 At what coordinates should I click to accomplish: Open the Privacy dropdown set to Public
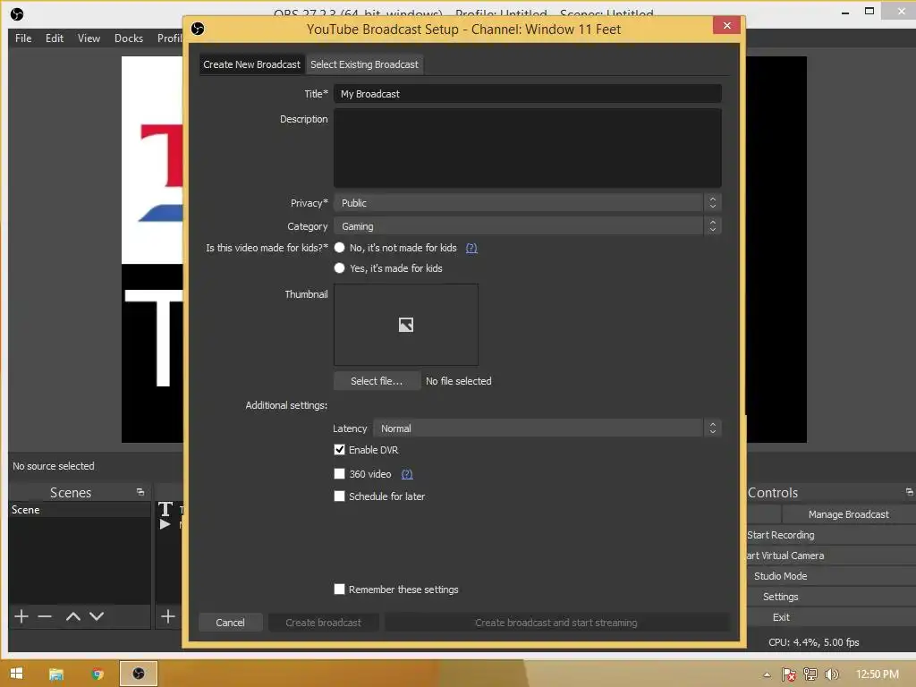pos(528,203)
